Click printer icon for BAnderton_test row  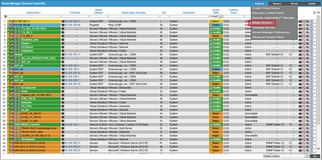coord(300,40)
